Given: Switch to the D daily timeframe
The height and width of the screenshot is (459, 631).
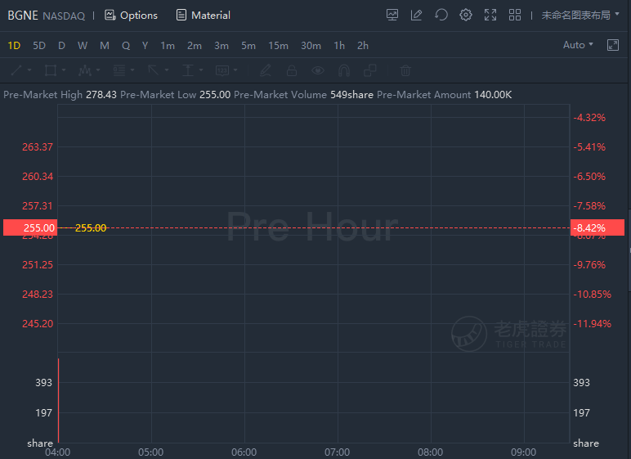Looking at the screenshot, I should click(x=61, y=46).
